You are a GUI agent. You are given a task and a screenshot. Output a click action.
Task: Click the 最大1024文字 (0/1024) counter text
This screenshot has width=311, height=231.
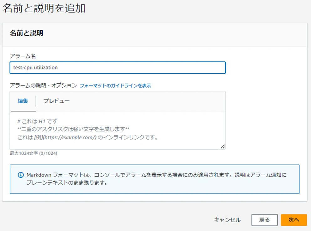(34, 153)
